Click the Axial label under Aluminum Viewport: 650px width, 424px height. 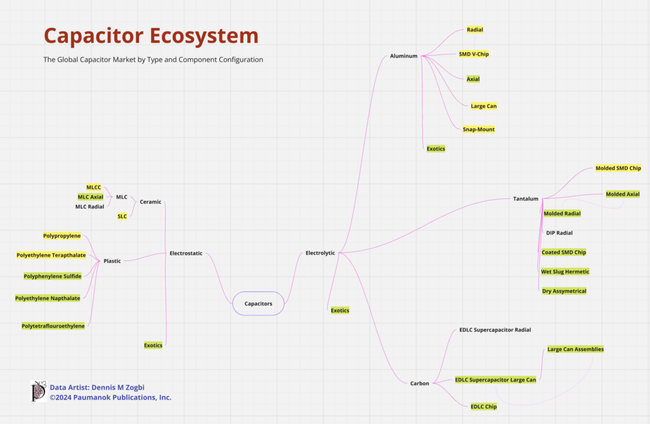pos(473,79)
